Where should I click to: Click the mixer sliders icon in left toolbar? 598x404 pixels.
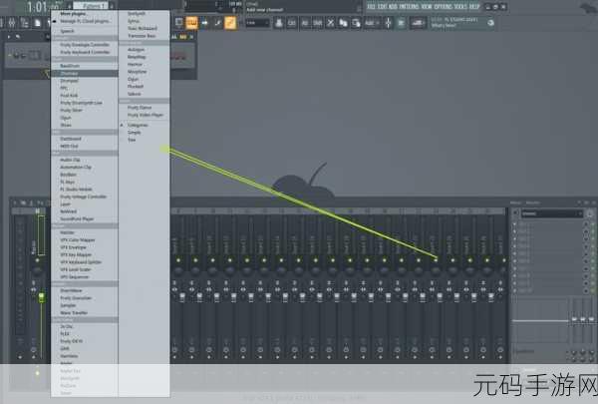[12, 23]
